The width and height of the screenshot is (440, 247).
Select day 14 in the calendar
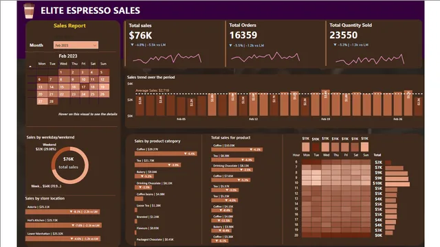[52, 87]
